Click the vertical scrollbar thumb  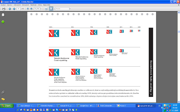click(179, 32)
